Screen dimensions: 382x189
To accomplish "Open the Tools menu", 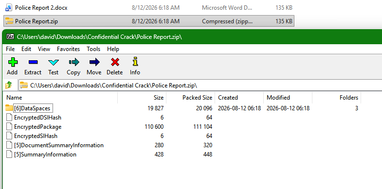I will [x=93, y=49].
